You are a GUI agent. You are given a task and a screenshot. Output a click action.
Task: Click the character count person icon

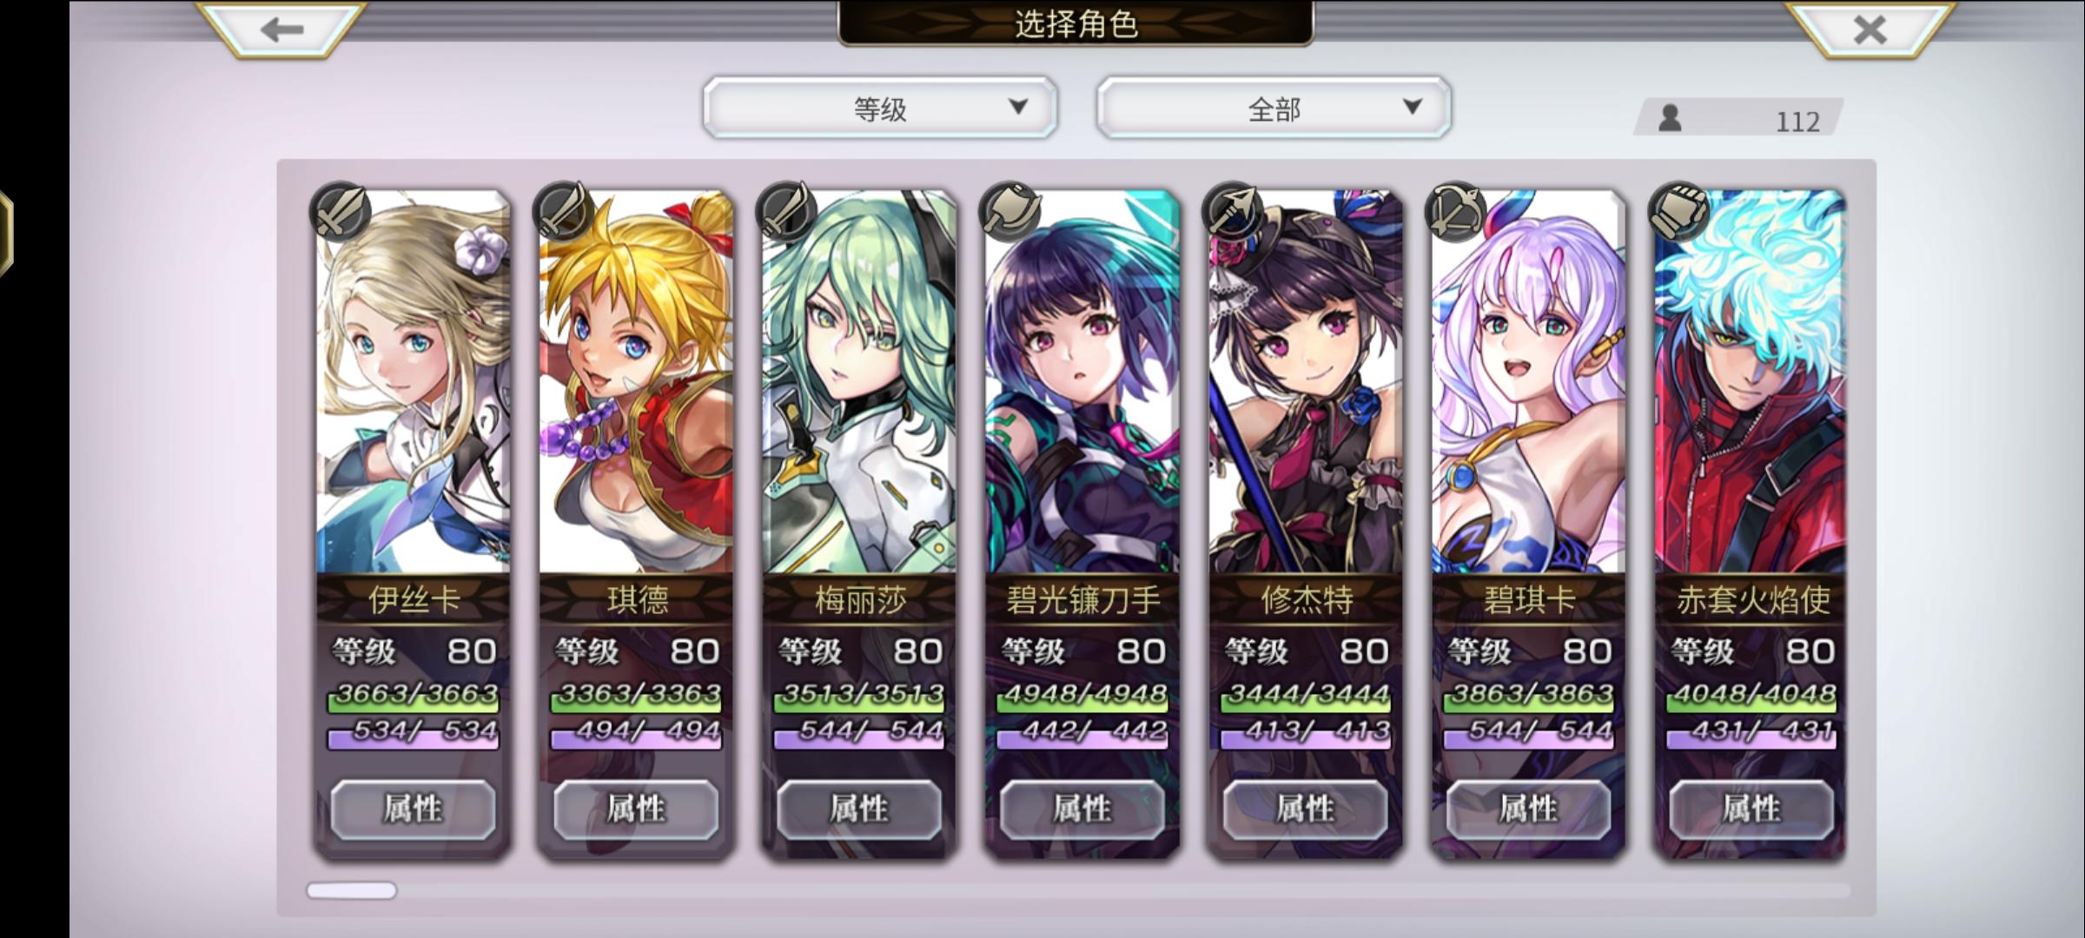coord(1670,118)
